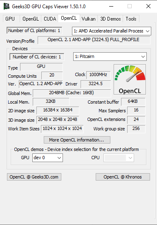Click the Driver value 3224.5
This screenshot has width=157, height=225.
(x=96, y=84)
